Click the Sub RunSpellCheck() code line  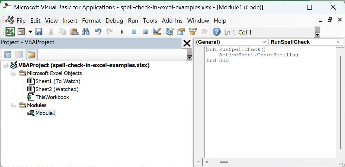point(236,49)
